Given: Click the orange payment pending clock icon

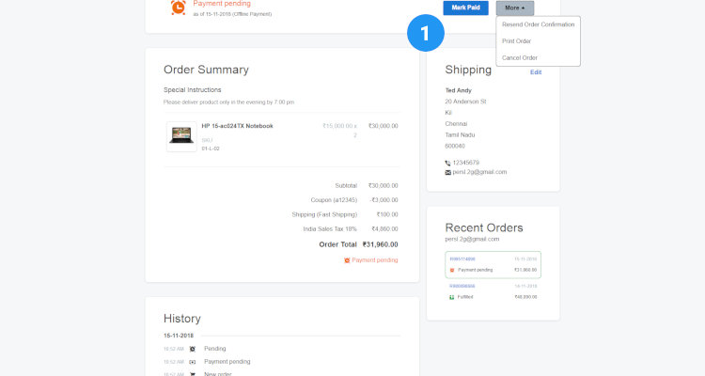Looking at the screenshot, I should [178, 8].
